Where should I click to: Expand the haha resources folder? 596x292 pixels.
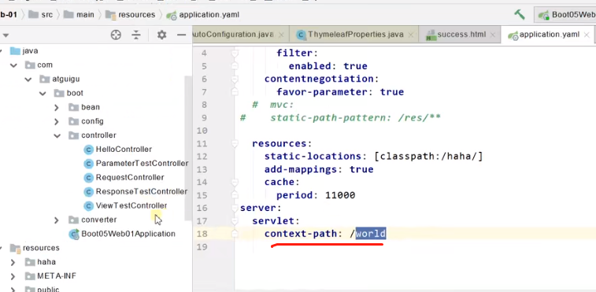(x=13, y=262)
